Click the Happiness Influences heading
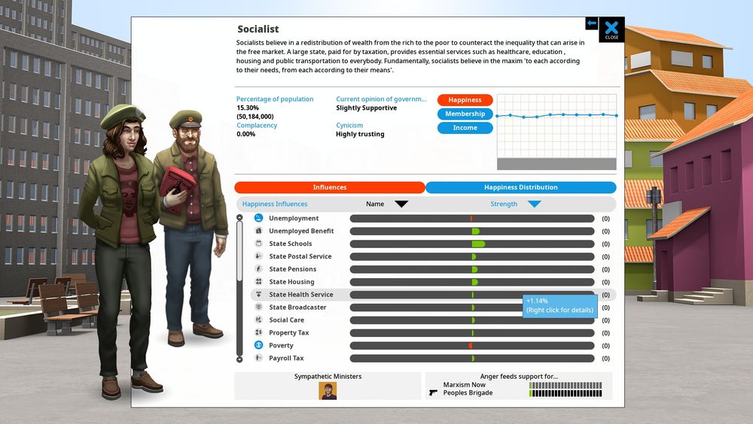 click(x=275, y=204)
